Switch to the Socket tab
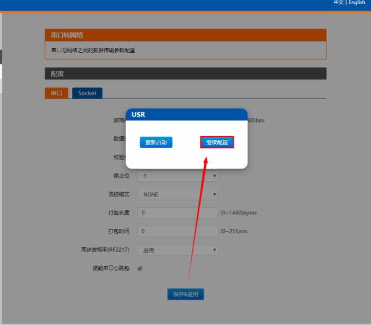371x325 pixels. tap(87, 93)
